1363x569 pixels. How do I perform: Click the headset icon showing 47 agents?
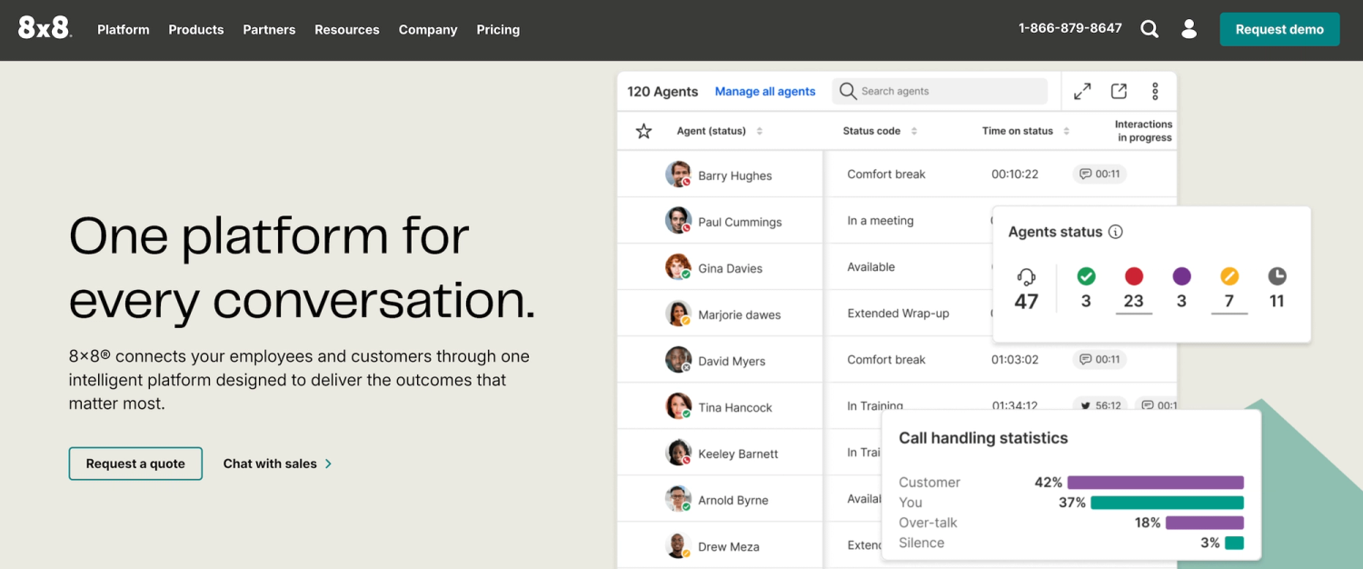[1026, 276]
